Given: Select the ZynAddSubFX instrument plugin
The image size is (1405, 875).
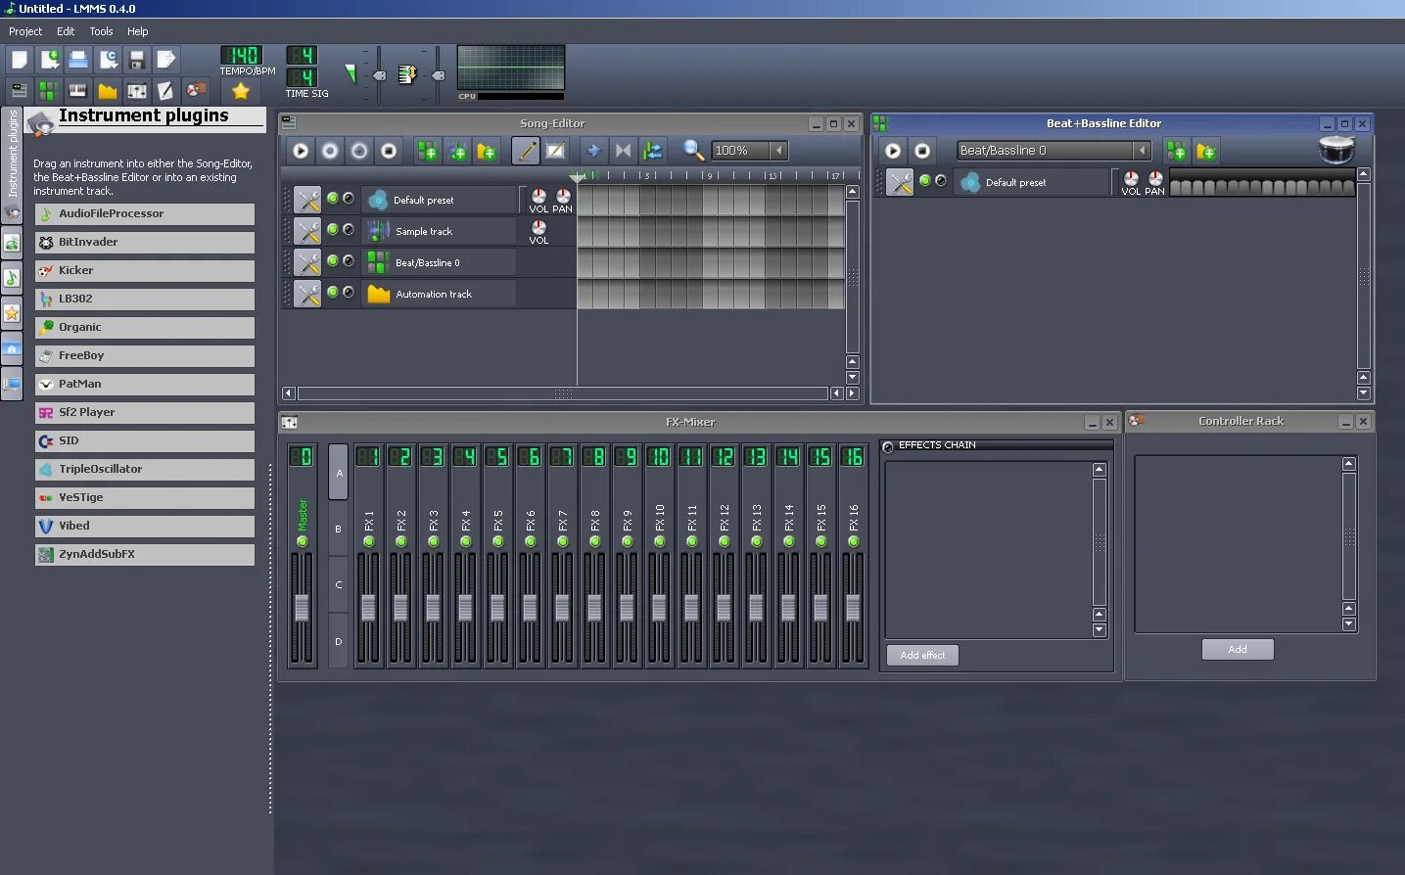Looking at the screenshot, I should click(145, 555).
